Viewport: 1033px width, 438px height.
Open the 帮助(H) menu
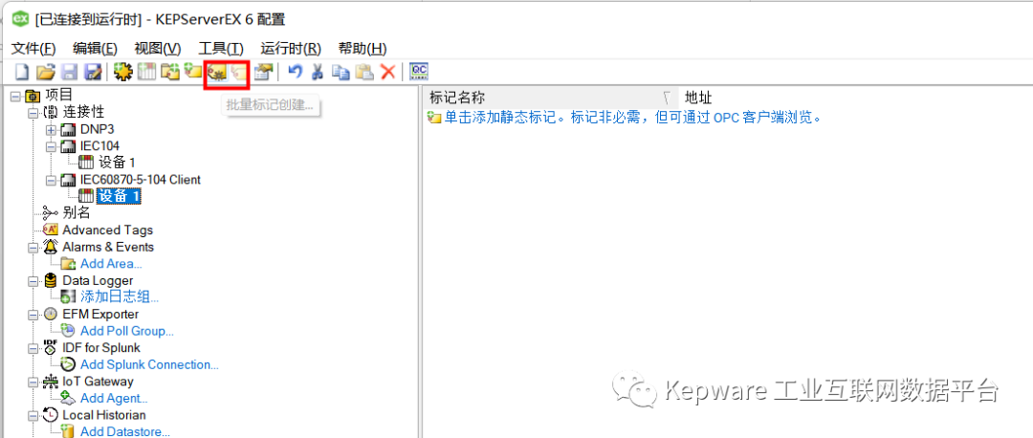click(363, 48)
